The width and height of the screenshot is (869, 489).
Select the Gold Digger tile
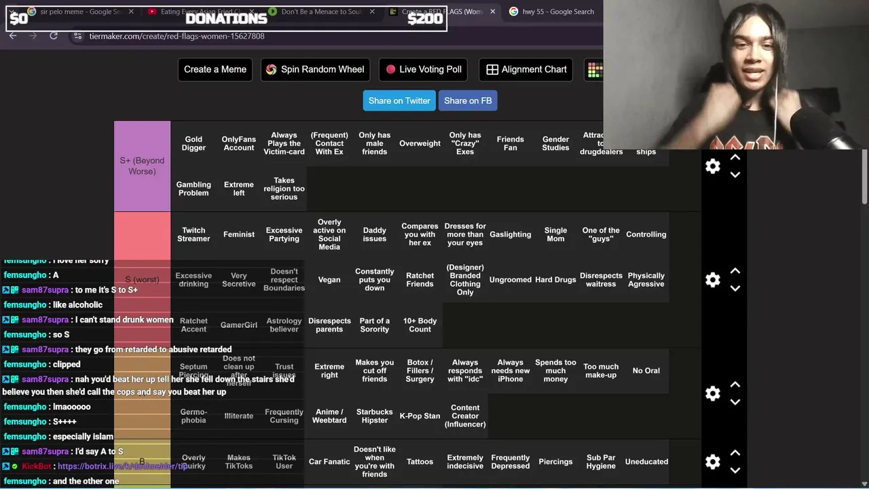point(193,143)
